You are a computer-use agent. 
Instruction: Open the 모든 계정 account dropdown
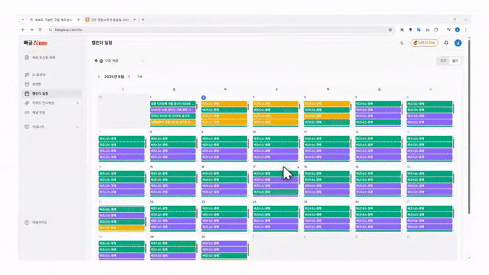click(x=120, y=61)
